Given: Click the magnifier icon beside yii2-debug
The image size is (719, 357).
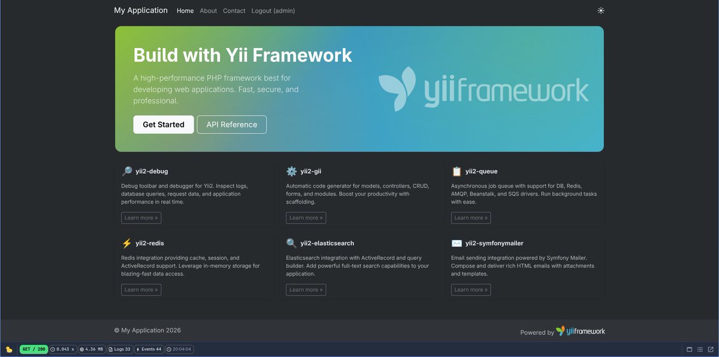Looking at the screenshot, I should coord(126,171).
